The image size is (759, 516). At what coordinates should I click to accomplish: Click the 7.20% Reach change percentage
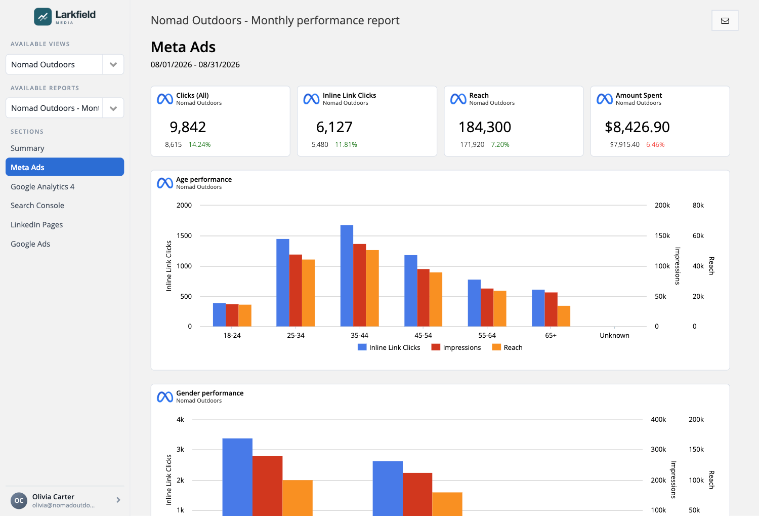pyautogui.click(x=500, y=145)
